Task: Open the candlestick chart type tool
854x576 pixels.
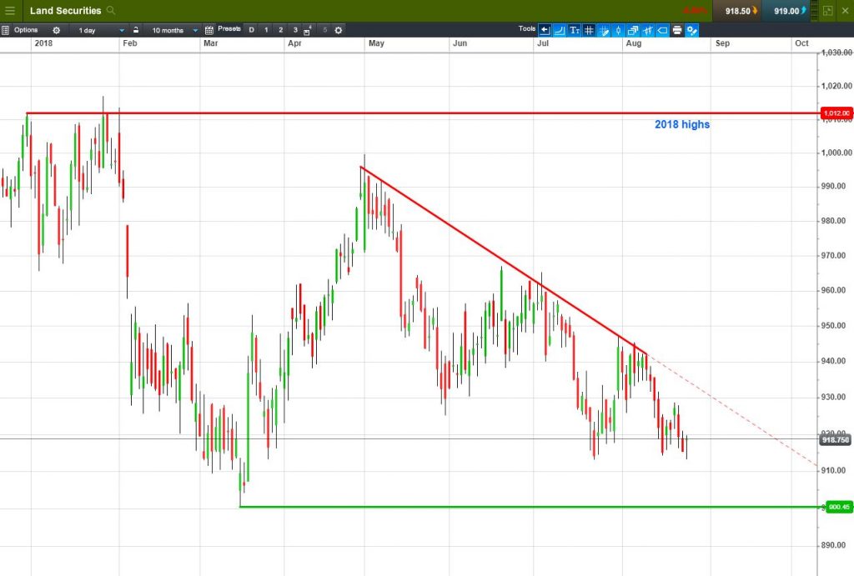Action: pyautogui.click(x=618, y=30)
